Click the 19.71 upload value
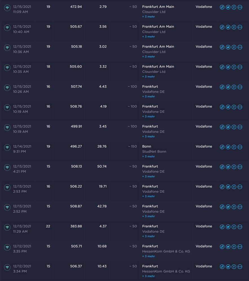Viewport: 249px width, 281px height. [103, 186]
